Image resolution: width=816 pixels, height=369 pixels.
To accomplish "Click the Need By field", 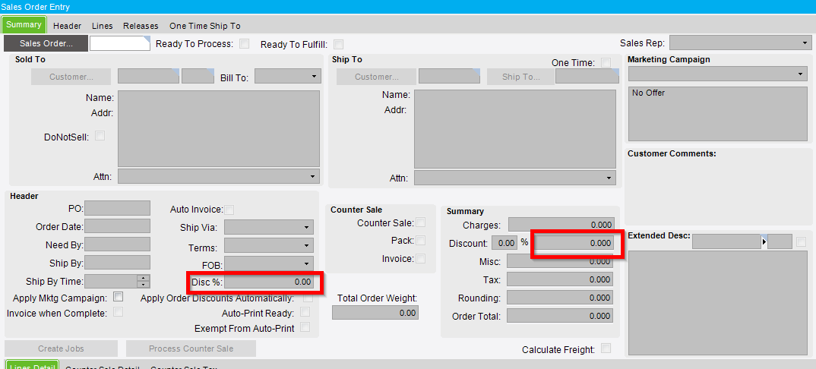I will tap(117, 244).
